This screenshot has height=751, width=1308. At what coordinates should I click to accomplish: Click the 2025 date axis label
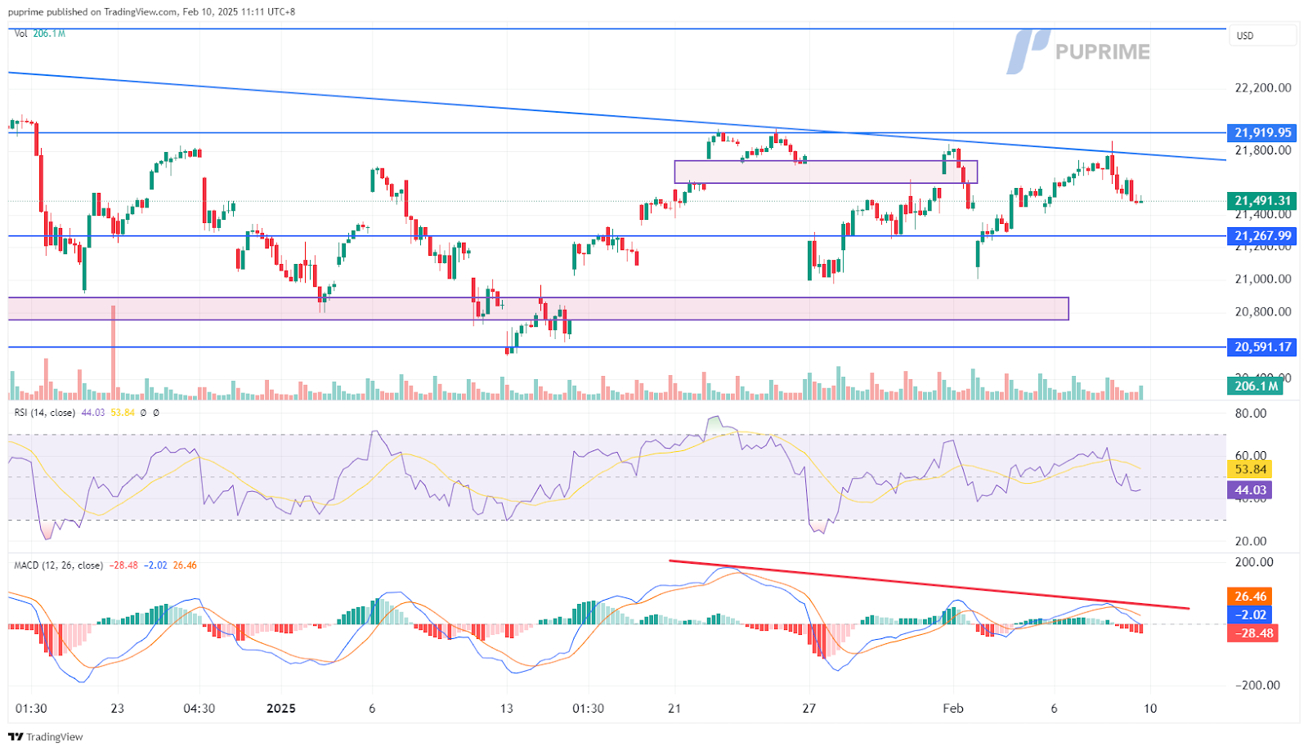click(281, 709)
